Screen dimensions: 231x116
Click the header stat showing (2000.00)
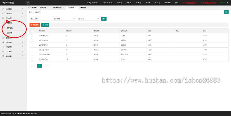tap(108, 3)
